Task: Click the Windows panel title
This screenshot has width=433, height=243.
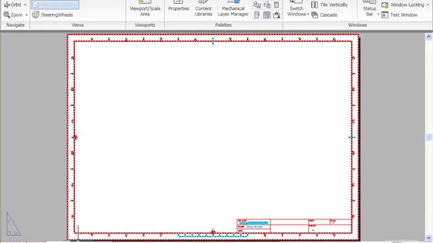Action: click(x=357, y=25)
